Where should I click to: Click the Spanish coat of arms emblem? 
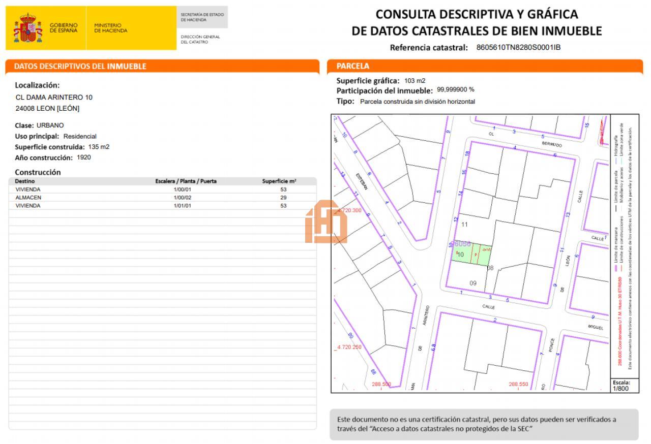27,28
